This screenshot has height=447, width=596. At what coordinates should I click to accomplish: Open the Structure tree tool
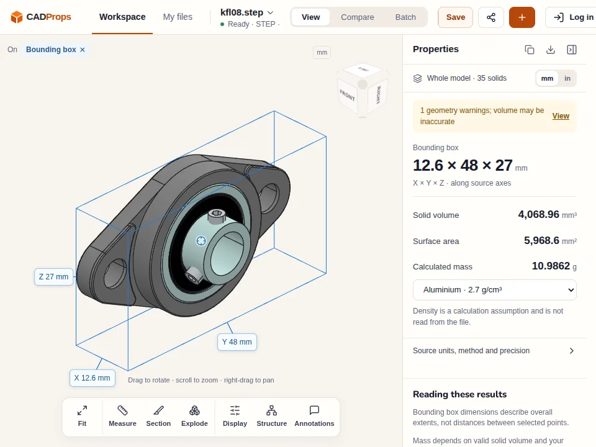point(272,416)
